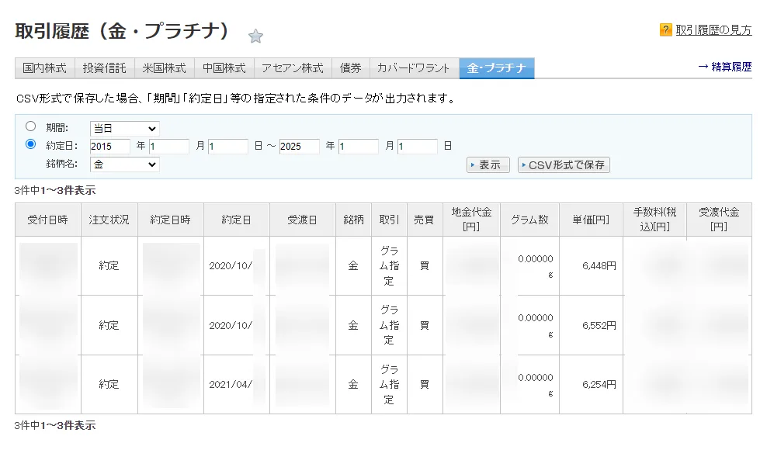Open the 取引履歴の見方 help link

pos(713,30)
